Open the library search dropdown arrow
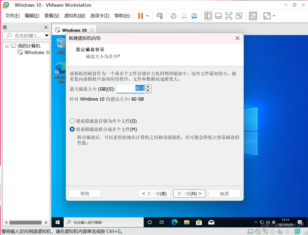Screen dimensions: 308x235 (x=47, y=36)
